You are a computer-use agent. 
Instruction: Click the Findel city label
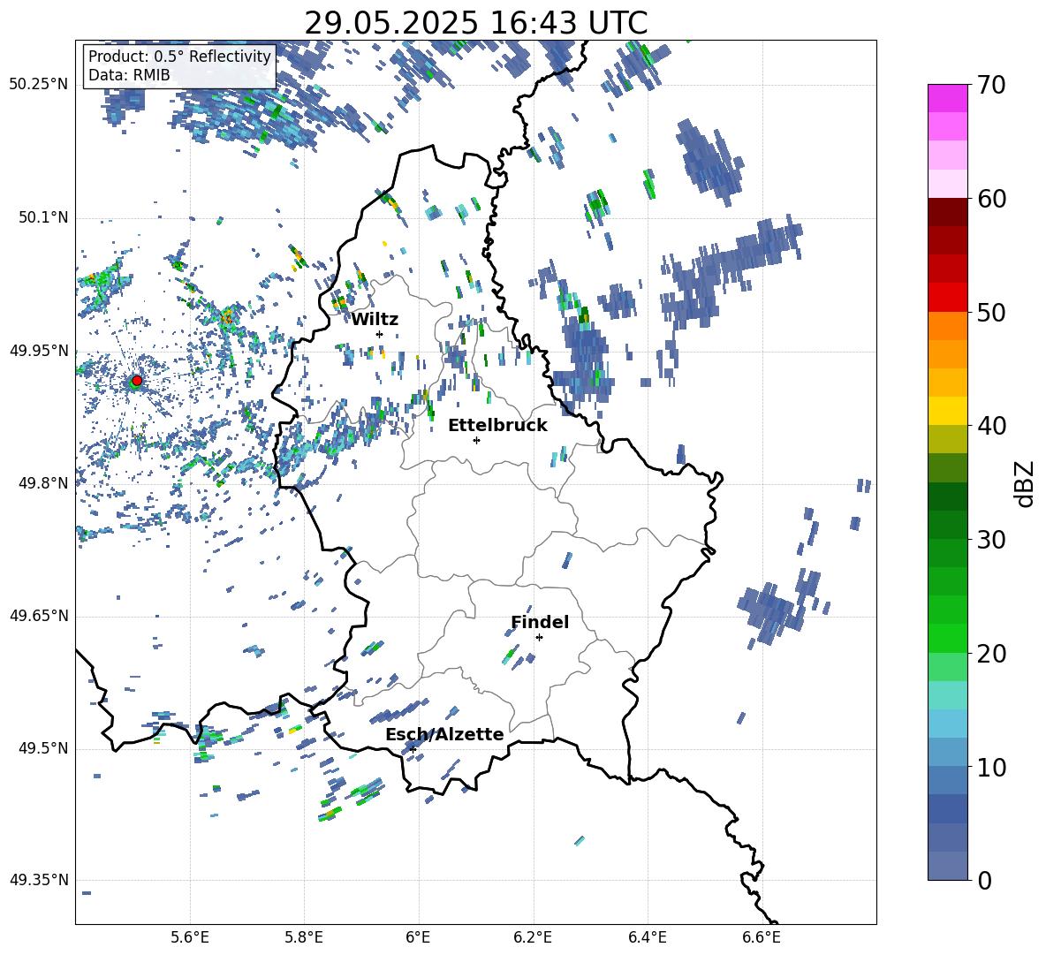coord(540,622)
